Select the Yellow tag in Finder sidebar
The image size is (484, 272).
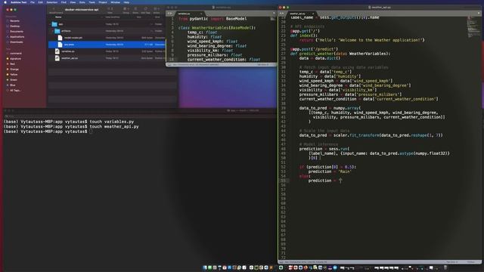coord(14,74)
